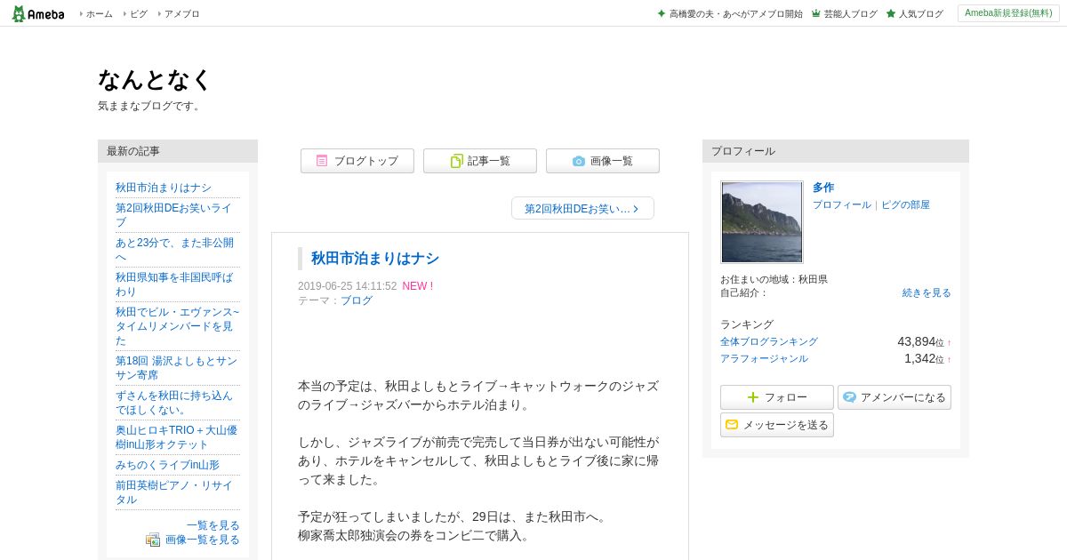
Task: Open article title 秋田市泊まりはナシ
Action: click(x=375, y=259)
